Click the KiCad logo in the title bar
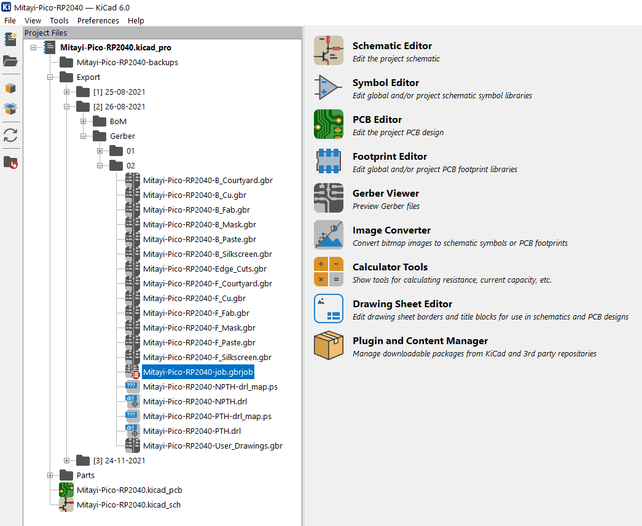The image size is (642, 526). pyautogui.click(x=6, y=7)
